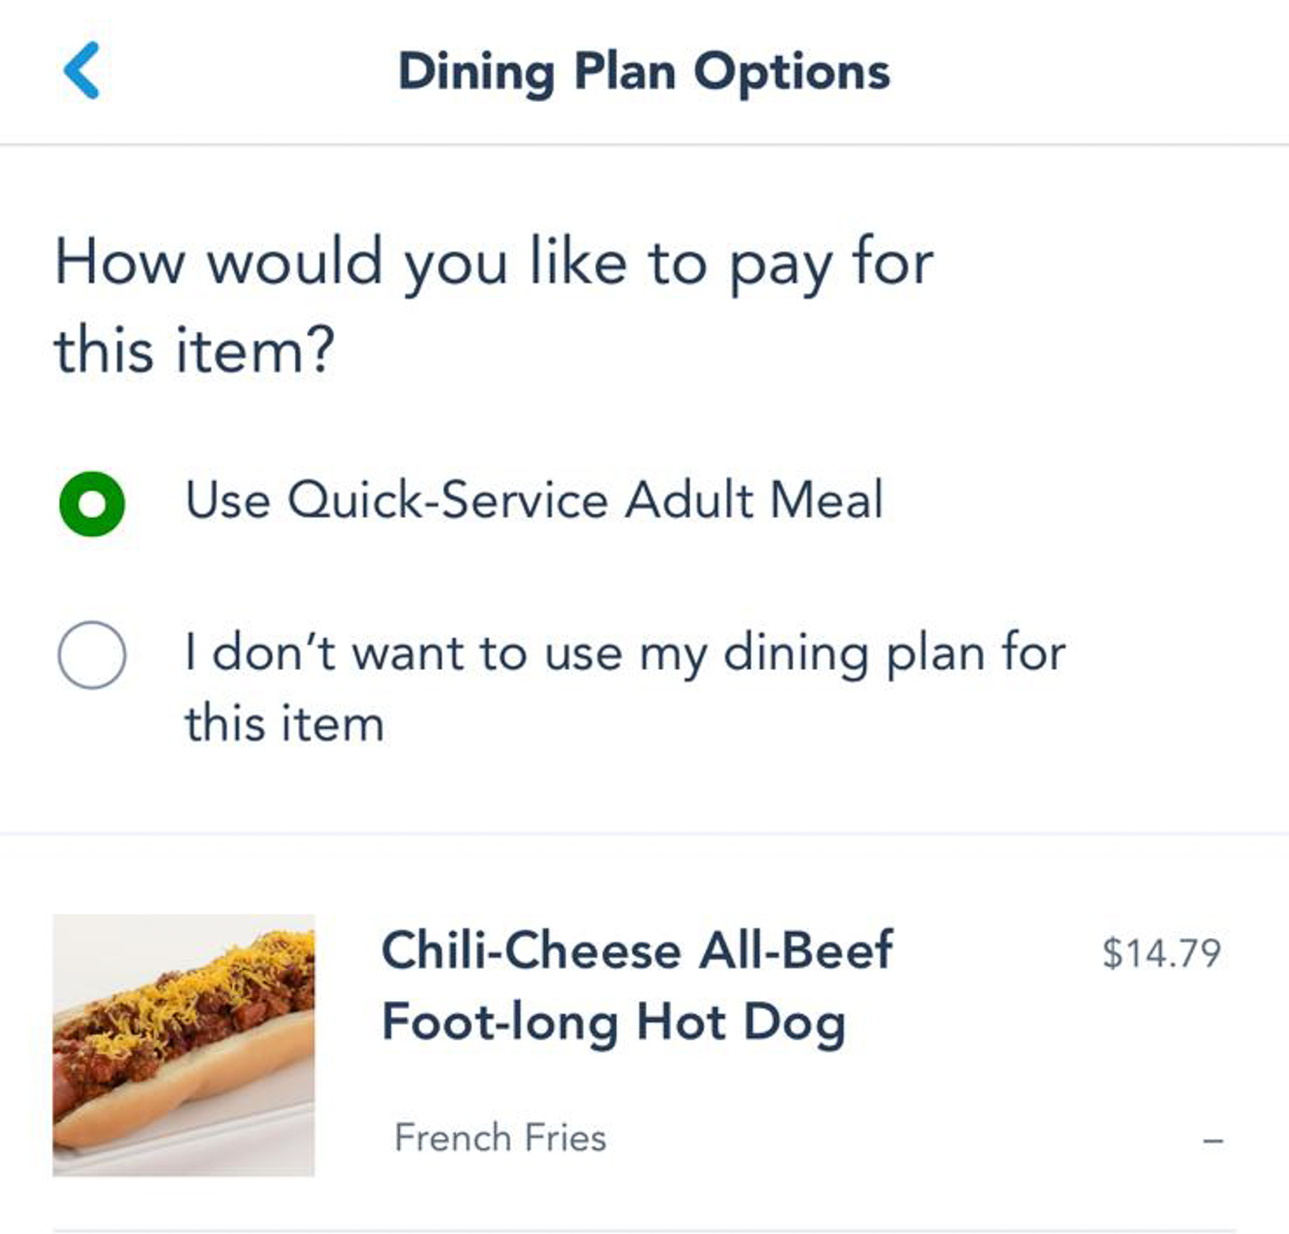
Task: Select the empty dining plan opt-out radio button
Action: tap(92, 655)
